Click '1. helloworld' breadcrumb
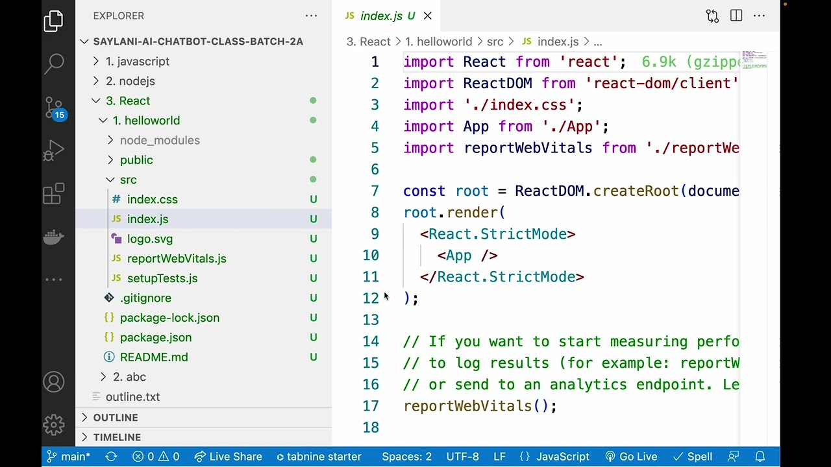831x467 pixels. click(x=439, y=42)
